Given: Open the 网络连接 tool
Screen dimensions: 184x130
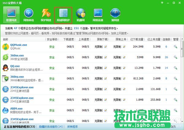Looking at the screenshot, I should coord(98,15).
